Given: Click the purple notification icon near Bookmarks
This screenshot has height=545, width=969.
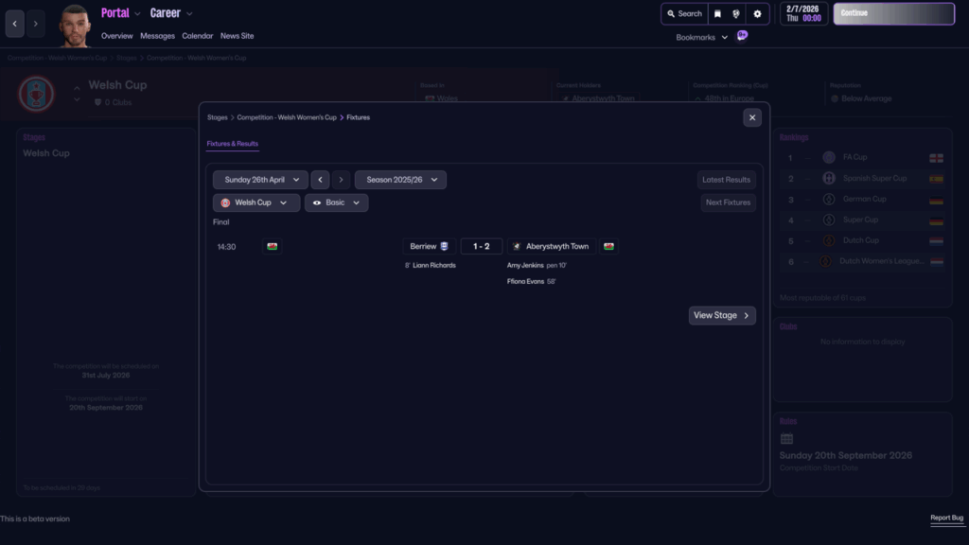Looking at the screenshot, I should point(742,36).
